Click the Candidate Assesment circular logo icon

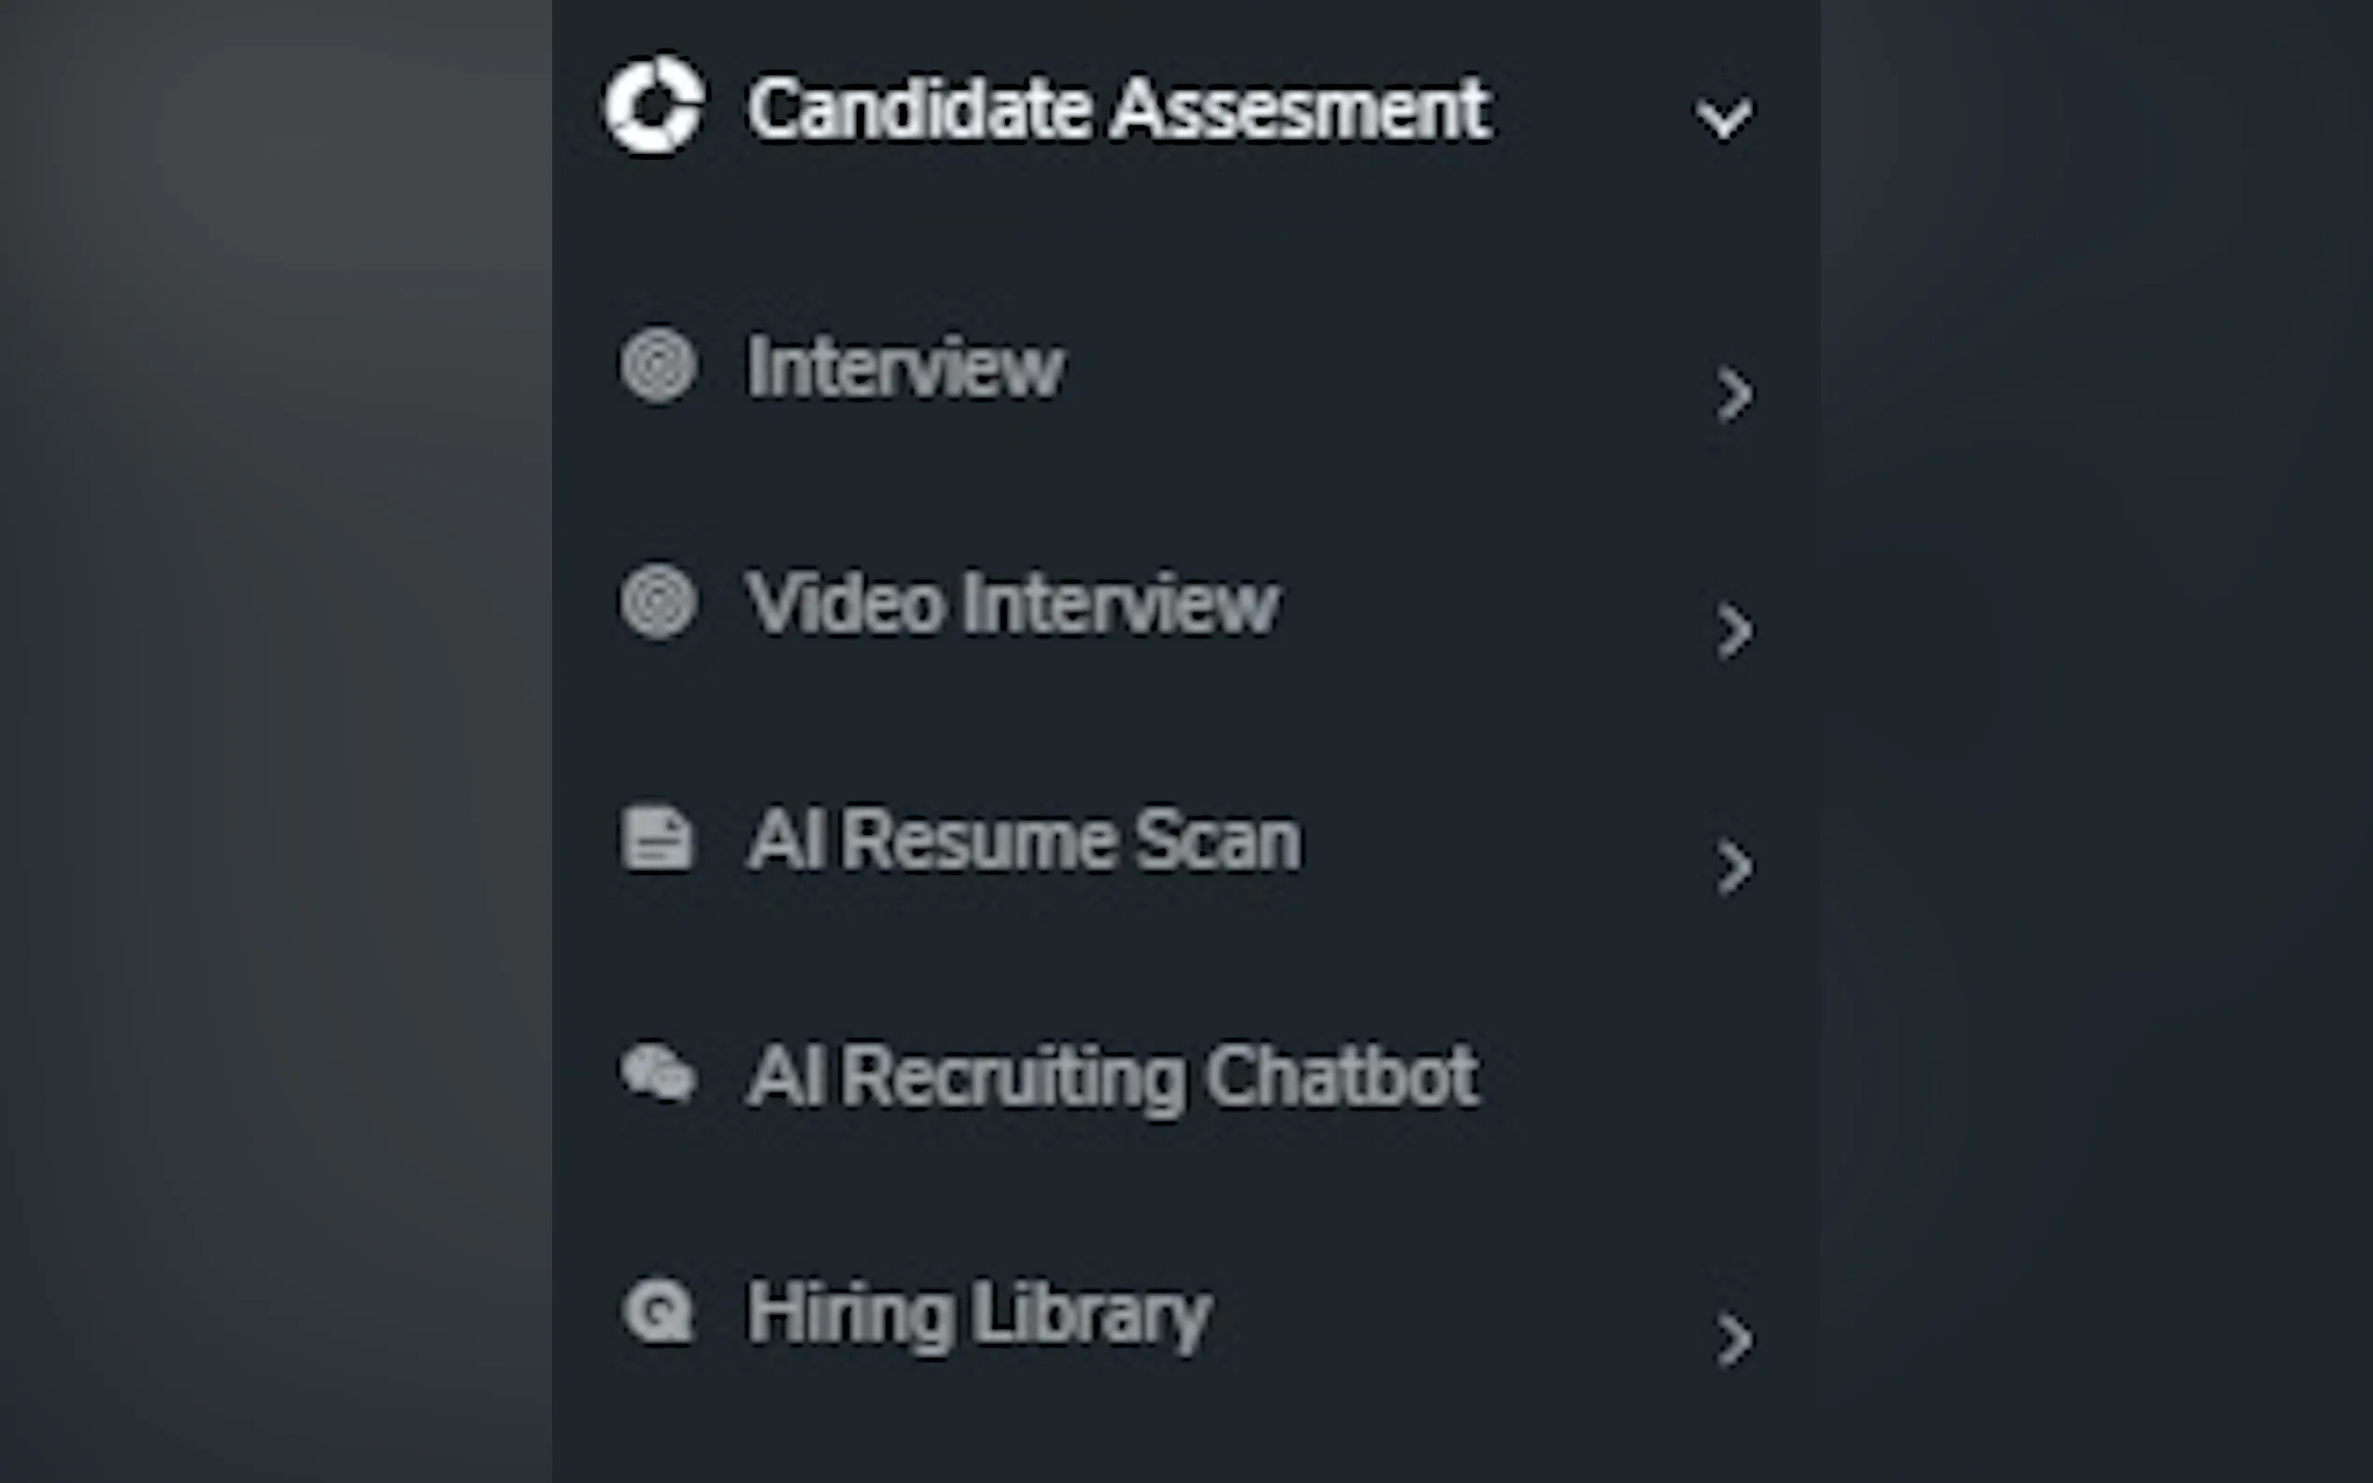point(653,104)
